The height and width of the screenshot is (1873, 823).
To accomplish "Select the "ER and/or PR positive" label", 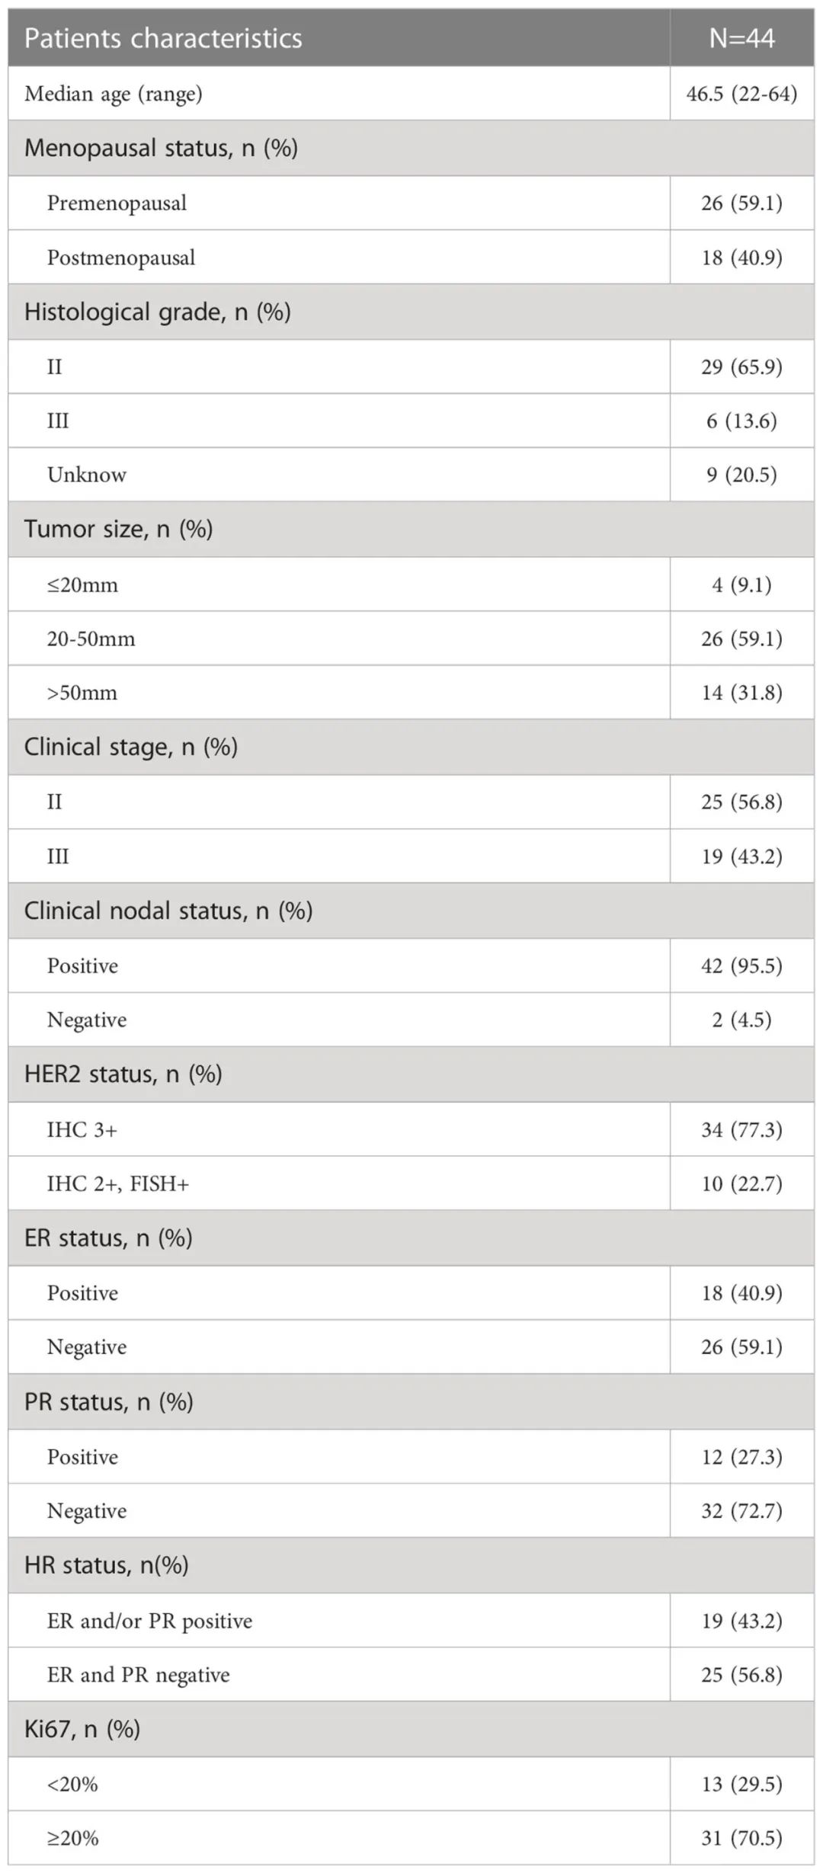I will [149, 1621].
